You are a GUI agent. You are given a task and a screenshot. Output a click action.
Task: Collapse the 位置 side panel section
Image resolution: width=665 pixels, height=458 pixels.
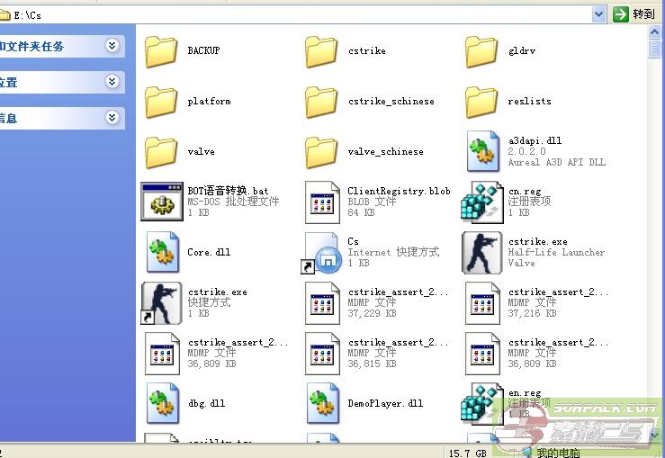112,82
